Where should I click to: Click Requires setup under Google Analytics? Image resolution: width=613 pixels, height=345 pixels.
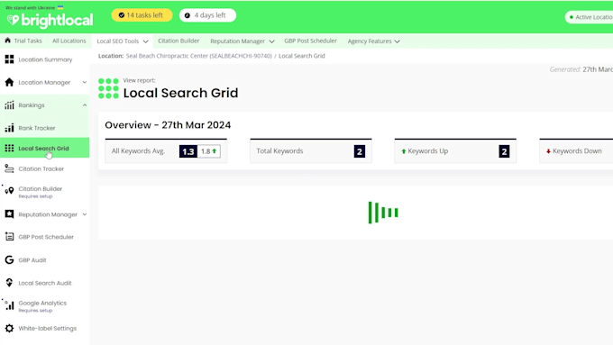coord(35,311)
